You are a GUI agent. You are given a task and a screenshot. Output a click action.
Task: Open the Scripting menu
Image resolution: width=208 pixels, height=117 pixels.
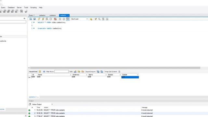33,7
